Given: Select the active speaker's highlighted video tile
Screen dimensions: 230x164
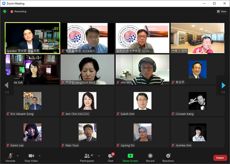Looking at the screenshot, I should (32, 38).
